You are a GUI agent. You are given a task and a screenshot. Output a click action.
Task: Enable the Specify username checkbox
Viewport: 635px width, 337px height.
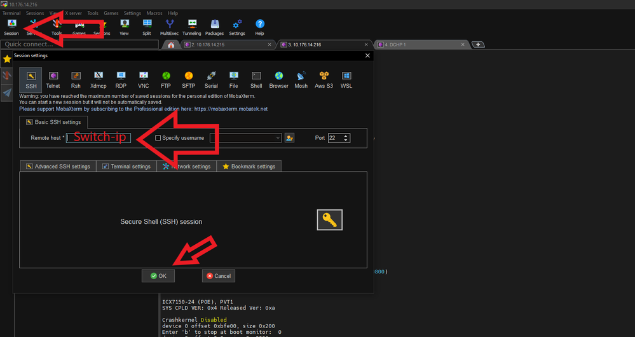(x=158, y=138)
